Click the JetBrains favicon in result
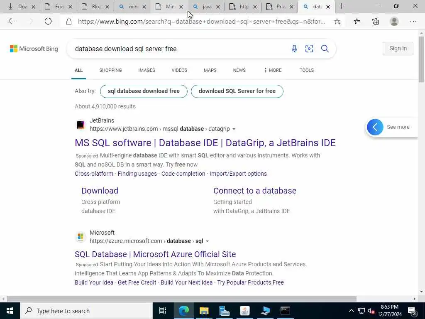425x319 pixels. pos(80,125)
